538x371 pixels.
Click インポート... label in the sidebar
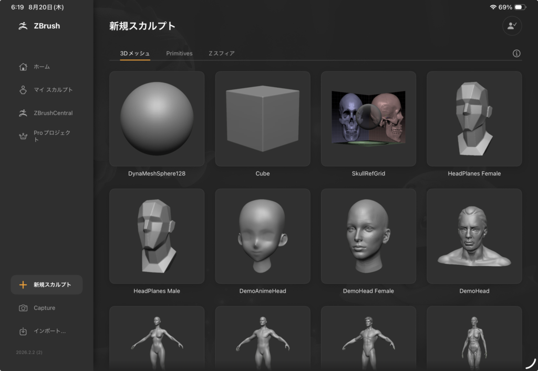click(x=49, y=331)
